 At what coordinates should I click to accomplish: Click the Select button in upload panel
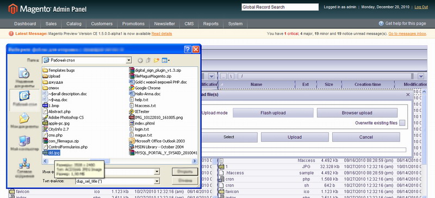point(229,137)
